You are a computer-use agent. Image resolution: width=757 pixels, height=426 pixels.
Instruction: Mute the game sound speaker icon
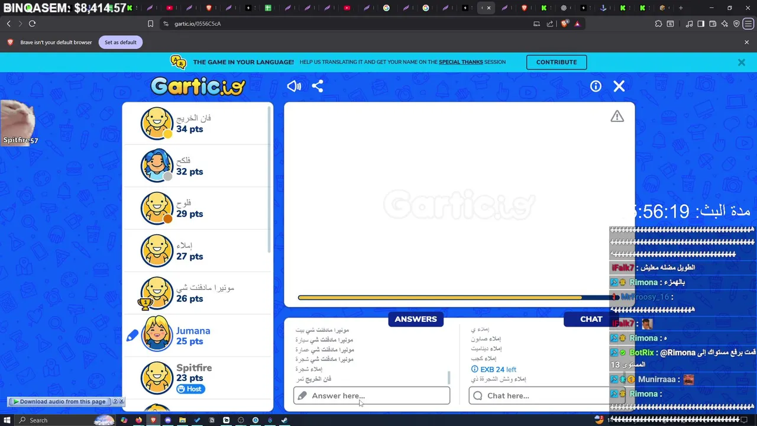294,86
